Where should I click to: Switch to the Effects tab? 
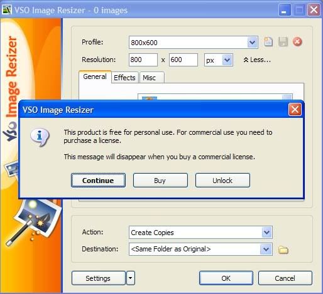124,78
